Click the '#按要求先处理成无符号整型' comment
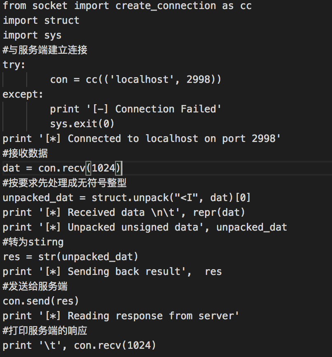Viewport: 332px width, 357px height. pyautogui.click(x=65, y=183)
